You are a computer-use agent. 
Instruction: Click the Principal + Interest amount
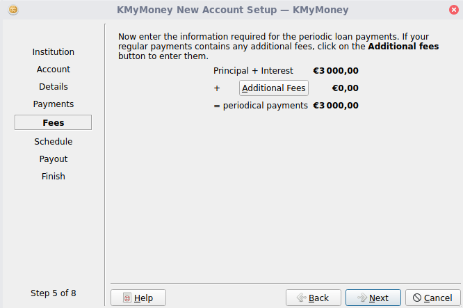tap(336, 70)
